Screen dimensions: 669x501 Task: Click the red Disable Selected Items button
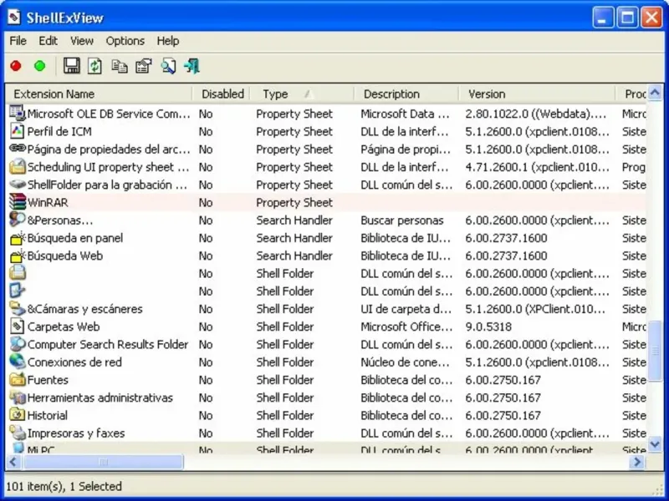click(x=16, y=66)
